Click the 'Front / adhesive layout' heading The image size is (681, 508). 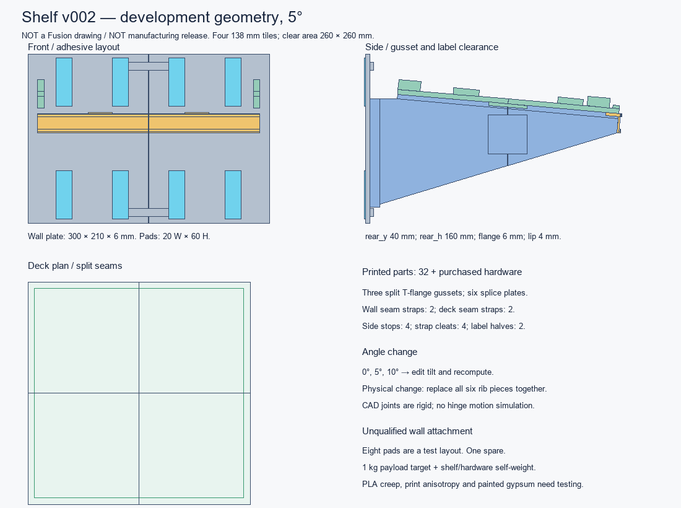click(x=74, y=47)
